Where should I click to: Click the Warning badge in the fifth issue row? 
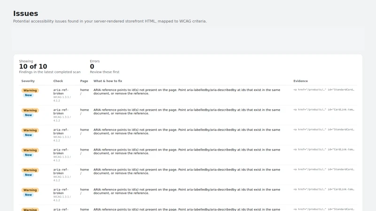pyautogui.click(x=30, y=170)
